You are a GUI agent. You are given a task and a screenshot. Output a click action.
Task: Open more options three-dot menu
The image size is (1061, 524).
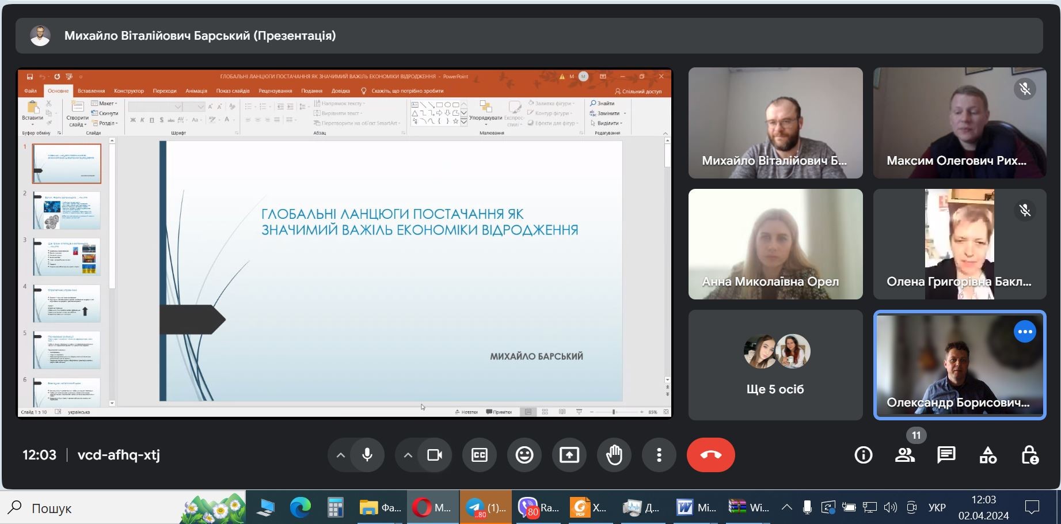pos(659,455)
